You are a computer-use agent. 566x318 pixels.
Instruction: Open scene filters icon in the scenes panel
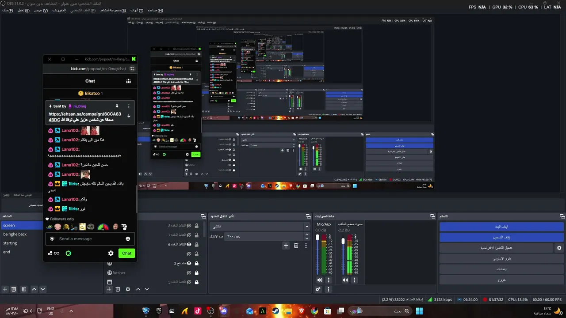click(x=24, y=289)
